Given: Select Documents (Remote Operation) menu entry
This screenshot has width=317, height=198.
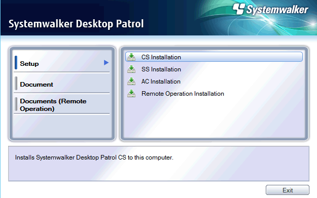Looking at the screenshot, I should (62, 104).
